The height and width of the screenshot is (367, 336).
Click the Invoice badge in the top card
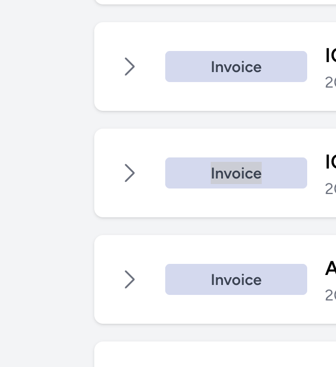pyautogui.click(x=236, y=67)
